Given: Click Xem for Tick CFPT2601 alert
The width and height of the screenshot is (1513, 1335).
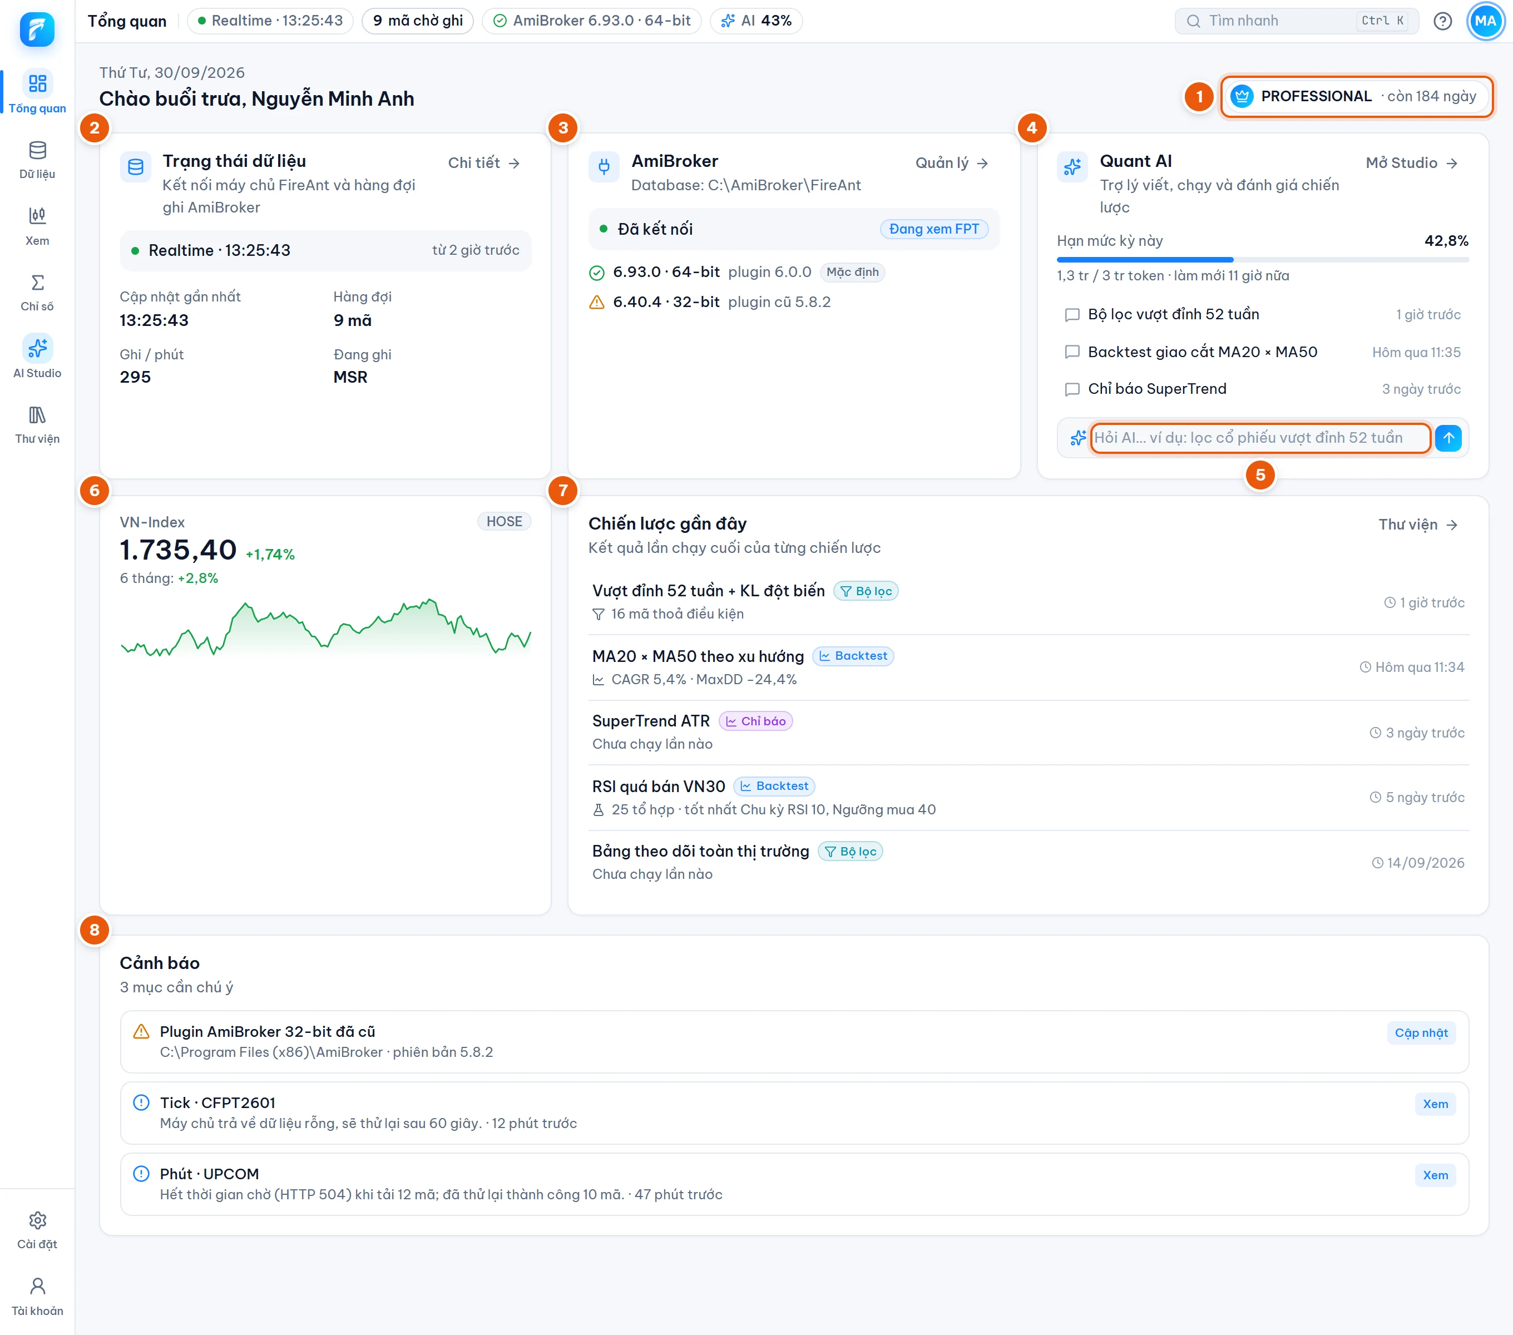Looking at the screenshot, I should (x=1435, y=1104).
